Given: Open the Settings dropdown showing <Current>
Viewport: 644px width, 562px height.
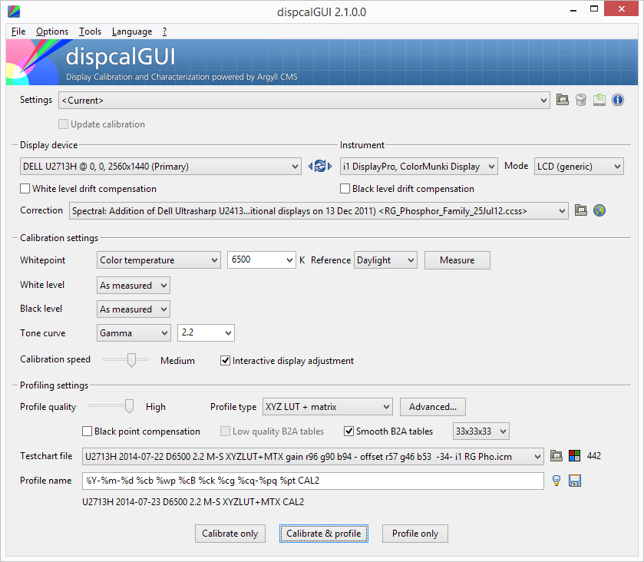Looking at the screenshot, I should (304, 101).
